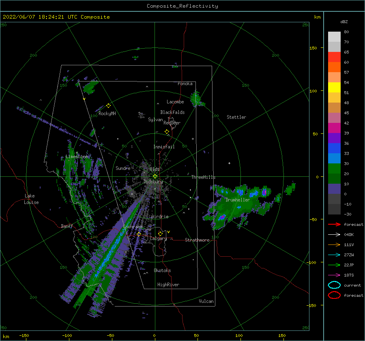Pick the magenta 39-42 dBZ swatch
The width and height of the screenshot is (365, 341).
point(334,128)
